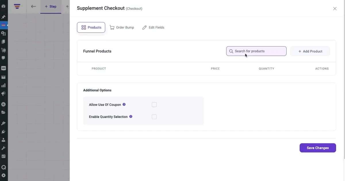Click the WPFunnels funnel logo

click(17, 6)
